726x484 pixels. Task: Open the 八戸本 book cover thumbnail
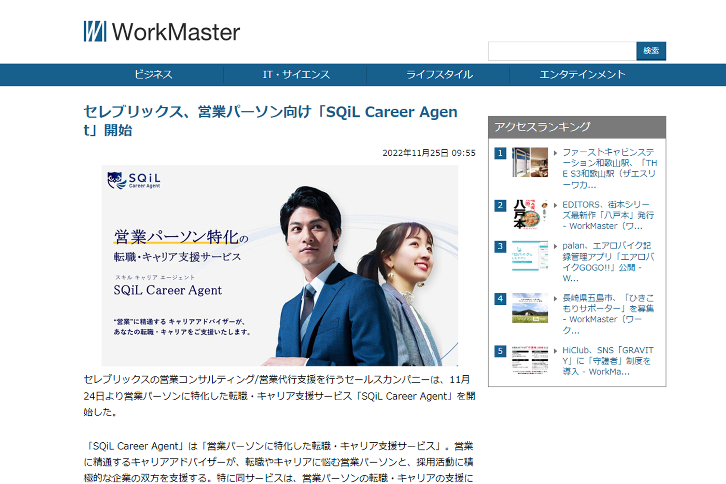530,215
